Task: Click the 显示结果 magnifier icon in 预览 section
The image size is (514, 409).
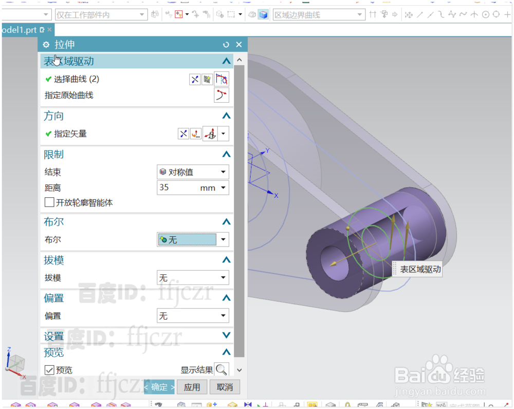Action: click(222, 369)
